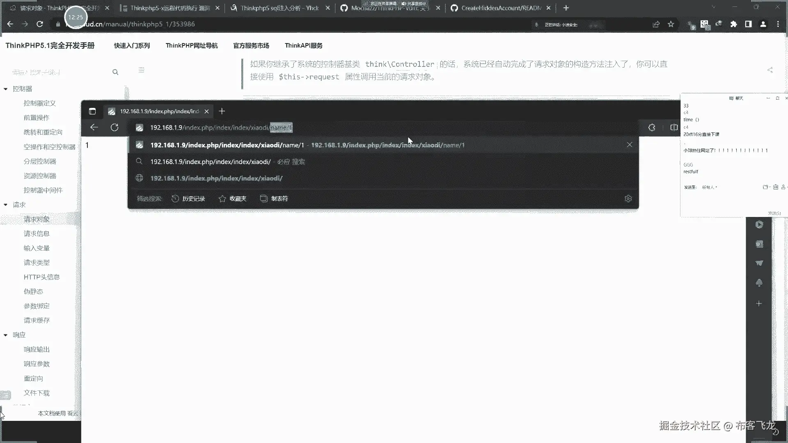Collapse the 响应 tree section

coord(6,335)
